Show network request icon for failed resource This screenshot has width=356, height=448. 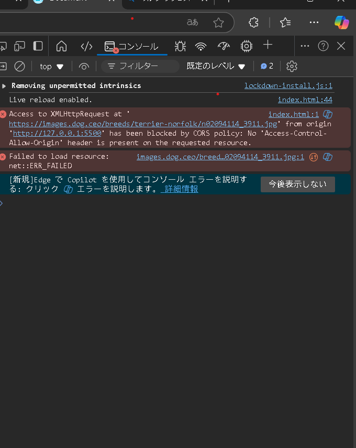point(314,157)
